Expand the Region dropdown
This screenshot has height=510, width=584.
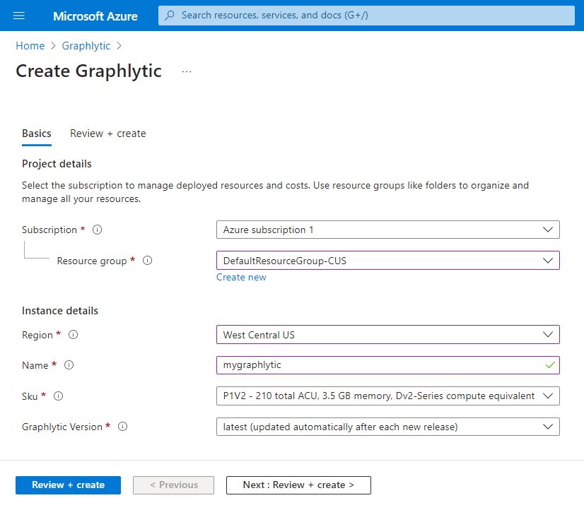pos(387,334)
